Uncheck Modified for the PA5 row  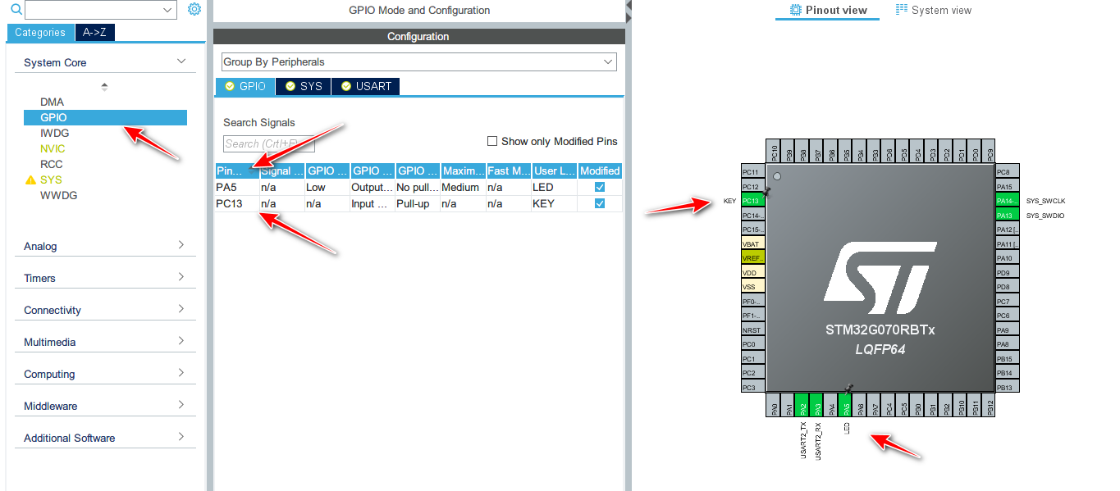click(x=599, y=187)
